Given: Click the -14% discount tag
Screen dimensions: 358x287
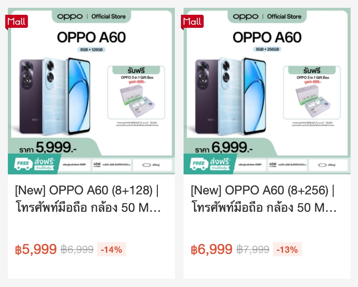Looking at the screenshot, I should tap(112, 250).
